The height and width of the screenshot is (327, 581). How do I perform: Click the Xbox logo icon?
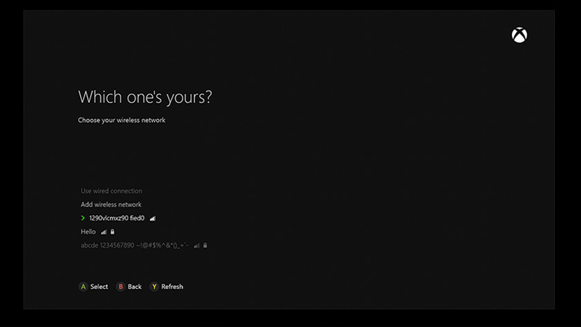pyautogui.click(x=519, y=35)
